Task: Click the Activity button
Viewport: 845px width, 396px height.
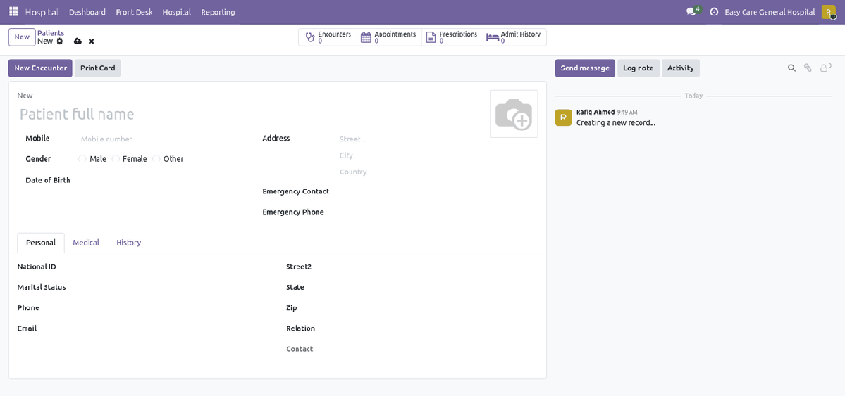Action: pos(681,68)
